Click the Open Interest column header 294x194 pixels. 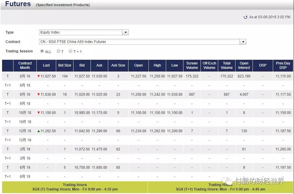click(244, 65)
